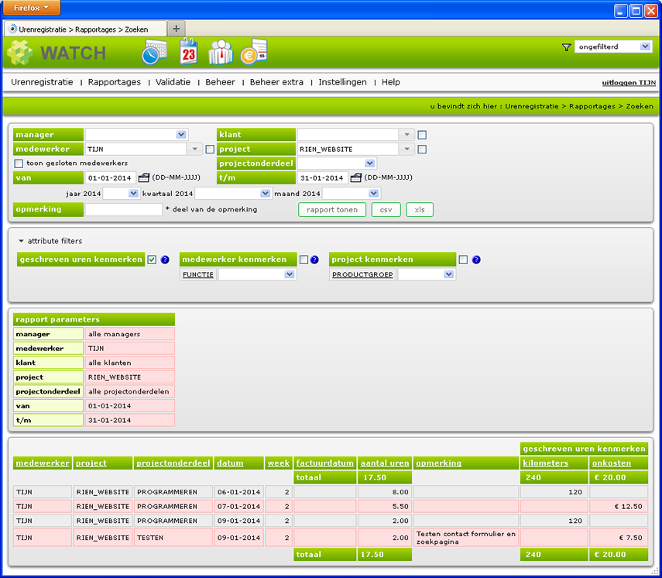Screen dimensions: 662x578
Task: Select the Urenregistratie browser tab
Action: point(86,29)
